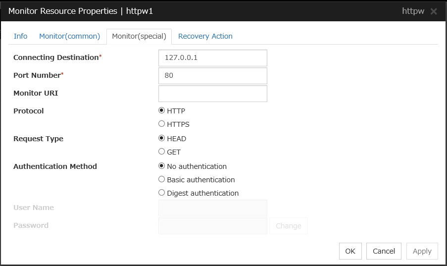This screenshot has width=447, height=266.
Task: Click the Monitor URI text box
Action: [212, 94]
